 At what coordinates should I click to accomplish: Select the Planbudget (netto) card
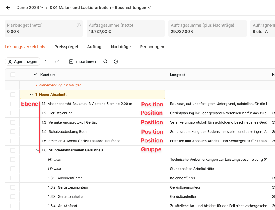pyautogui.click(x=44, y=28)
